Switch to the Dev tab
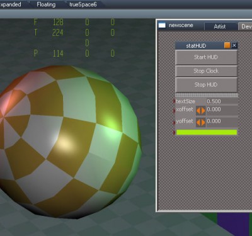This screenshot has height=236, width=252. tap(245, 26)
